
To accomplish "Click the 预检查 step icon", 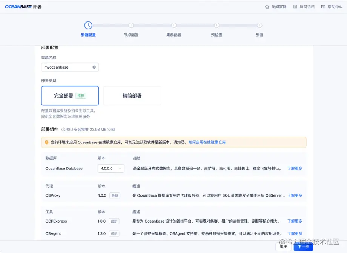I will 216,25.
